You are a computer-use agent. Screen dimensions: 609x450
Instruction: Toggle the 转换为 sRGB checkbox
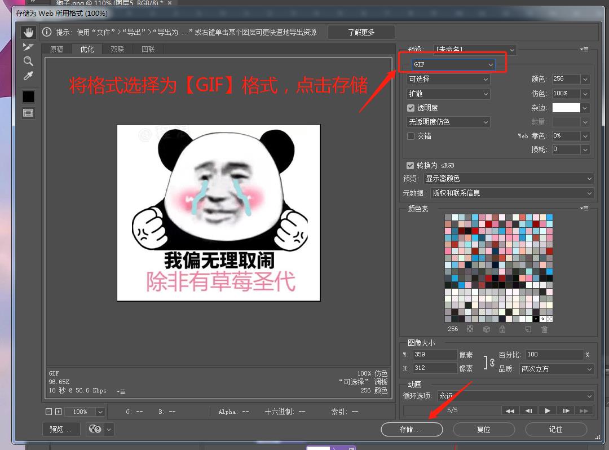(411, 165)
